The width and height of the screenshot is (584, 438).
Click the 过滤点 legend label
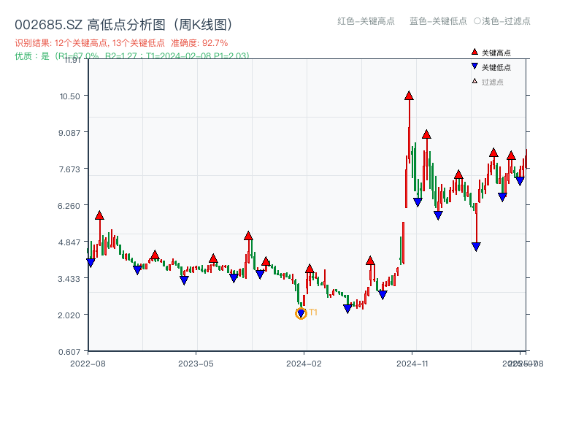(492, 82)
